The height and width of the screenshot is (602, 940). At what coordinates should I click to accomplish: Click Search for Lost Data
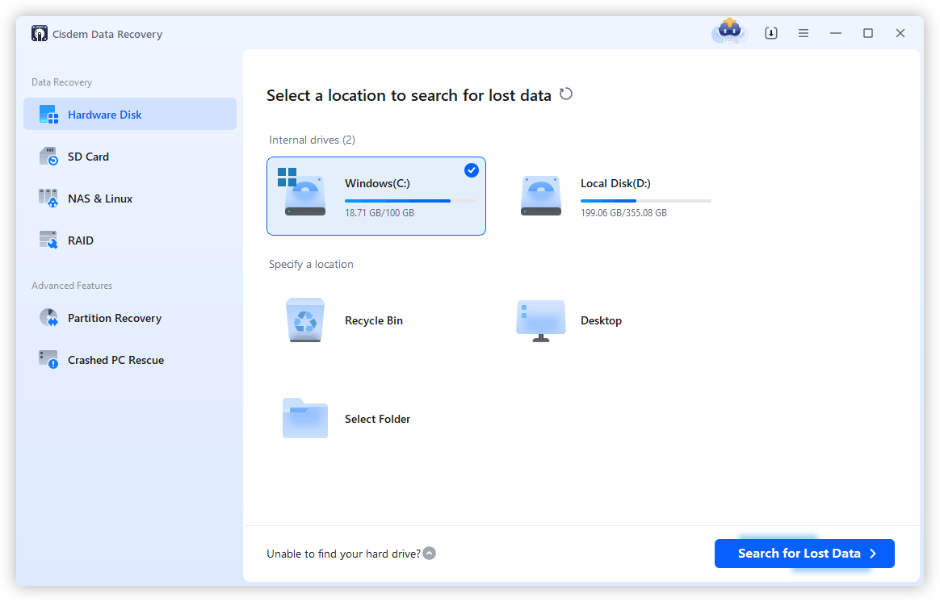[x=804, y=554]
